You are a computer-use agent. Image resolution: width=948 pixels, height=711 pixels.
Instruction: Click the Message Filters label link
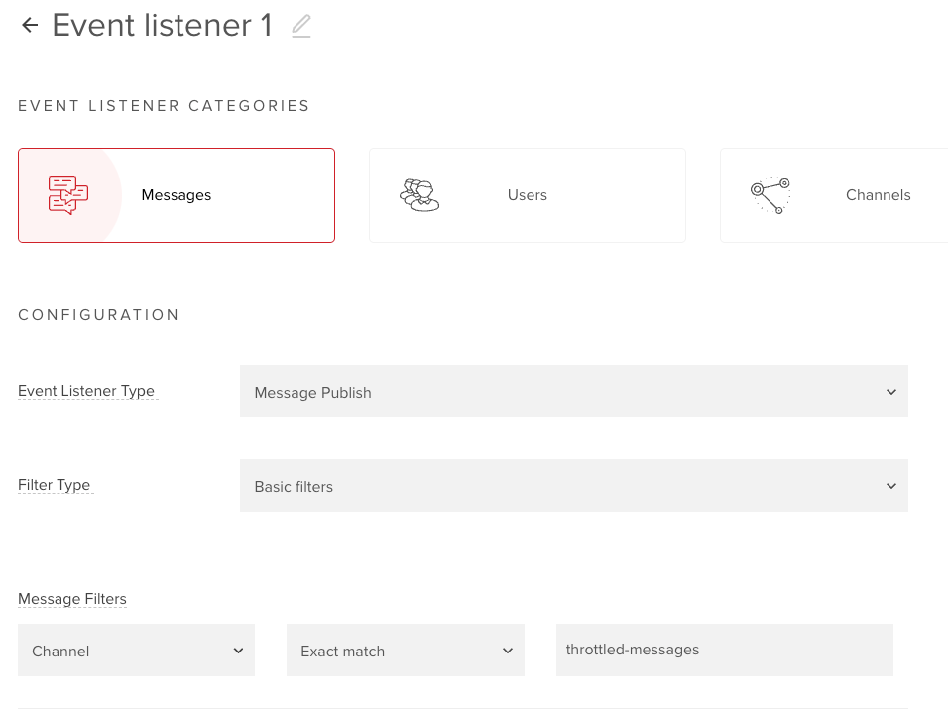[x=71, y=598]
